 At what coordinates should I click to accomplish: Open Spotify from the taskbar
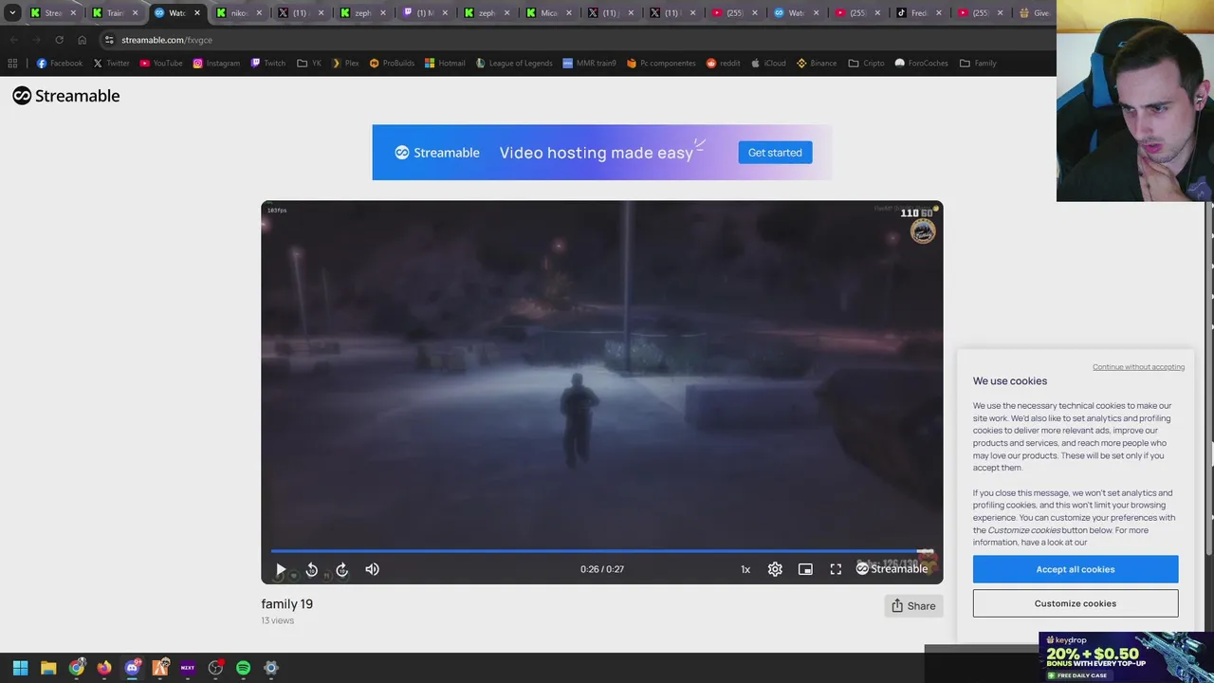243,668
